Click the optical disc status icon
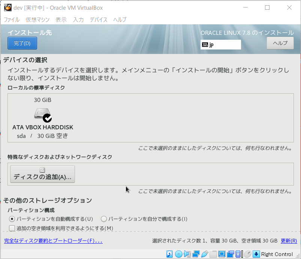The width and height of the screenshot is (301, 259). [178, 254]
